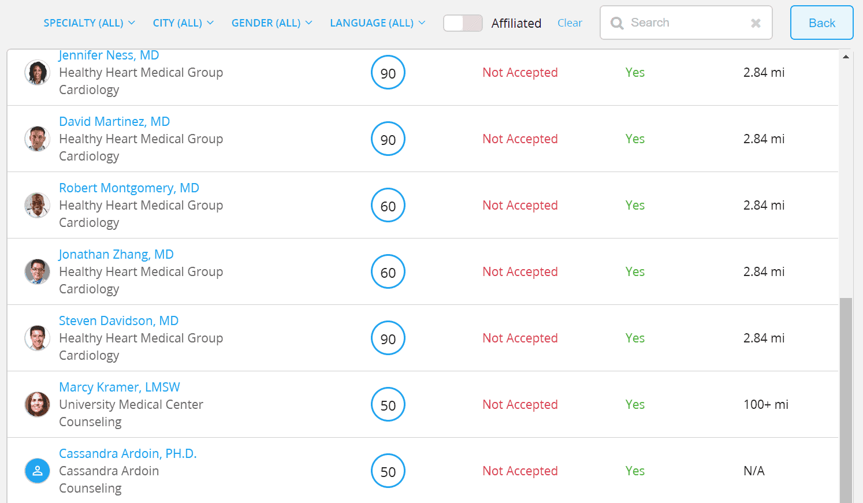Click Not Accepted status for Cassandra Ardoin
The image size is (863, 503).
(520, 471)
